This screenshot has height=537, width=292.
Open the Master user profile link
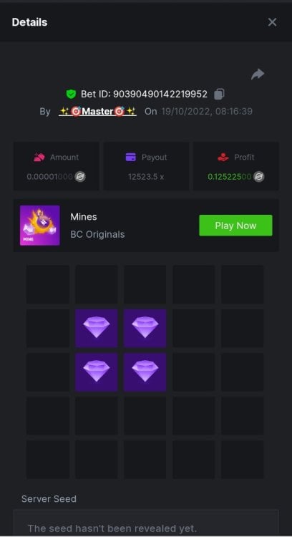(x=97, y=111)
